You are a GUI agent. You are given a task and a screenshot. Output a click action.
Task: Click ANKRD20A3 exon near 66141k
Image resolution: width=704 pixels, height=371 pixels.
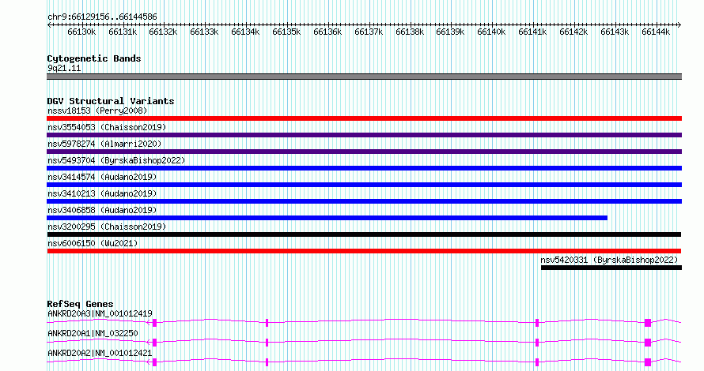[537, 323]
